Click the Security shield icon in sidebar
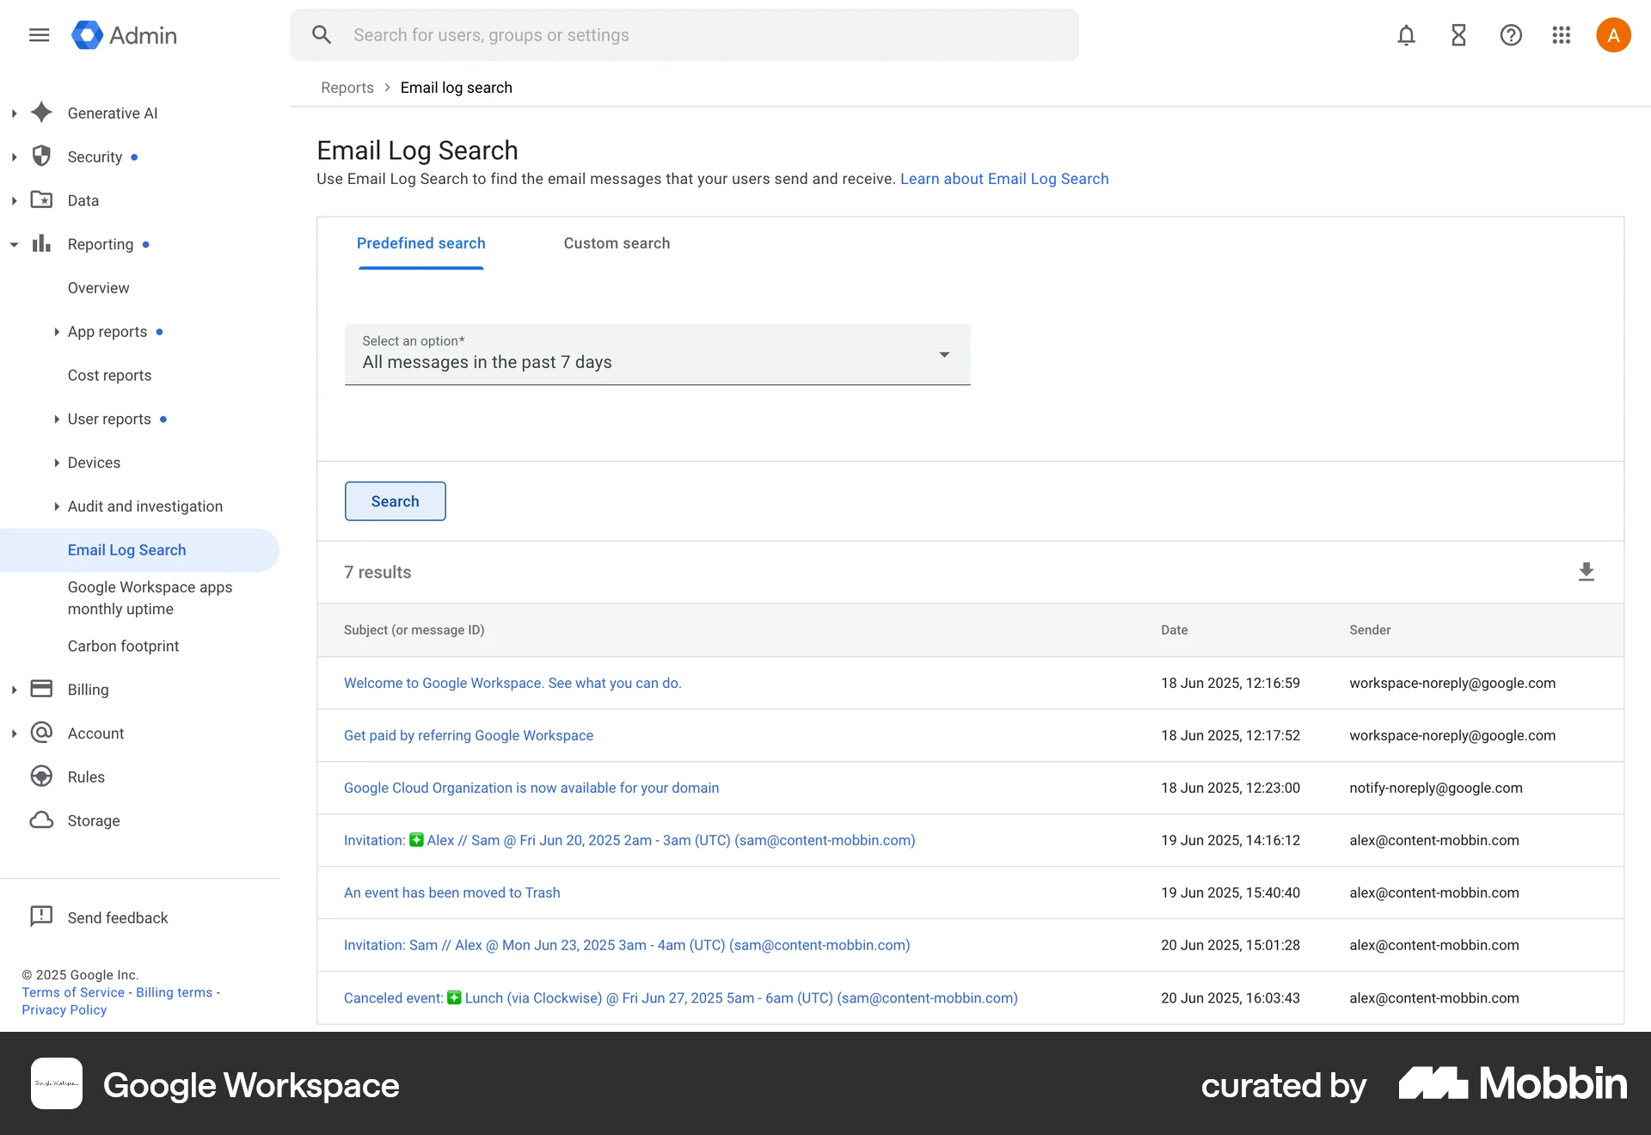This screenshot has height=1135, width=1651. (41, 156)
